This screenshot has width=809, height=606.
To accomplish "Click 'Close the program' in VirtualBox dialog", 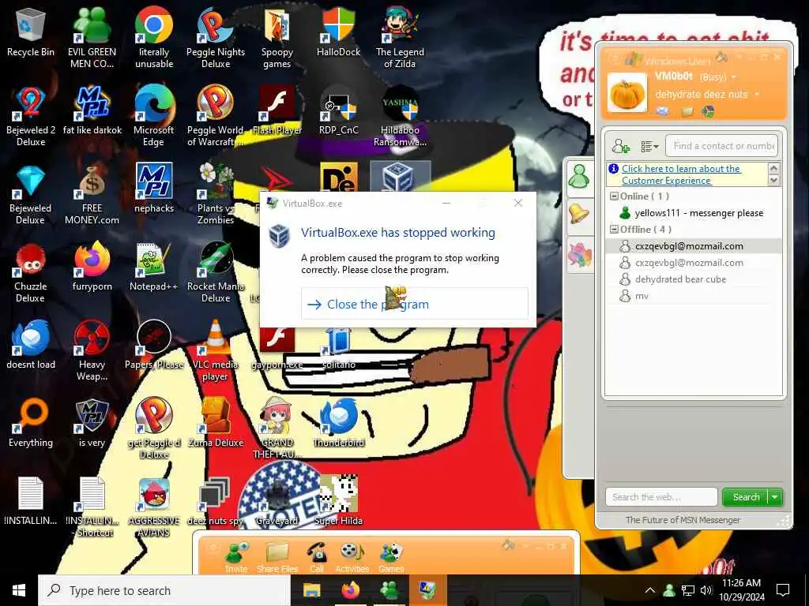I will coord(414,304).
